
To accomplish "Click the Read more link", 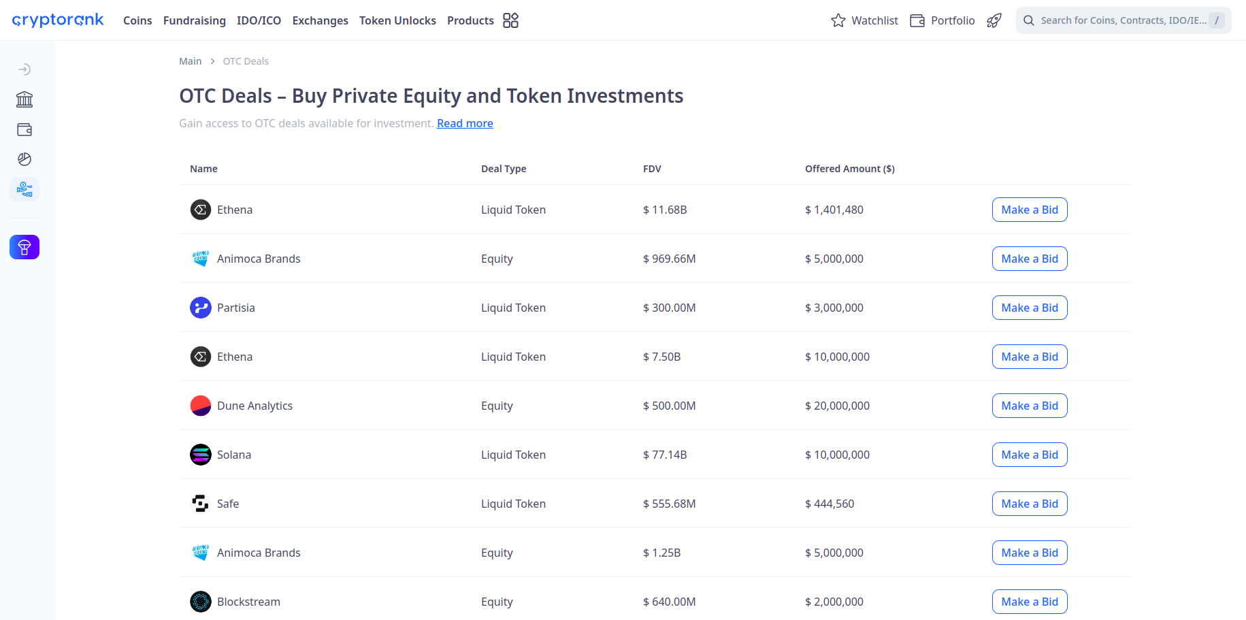I will pyautogui.click(x=465, y=123).
